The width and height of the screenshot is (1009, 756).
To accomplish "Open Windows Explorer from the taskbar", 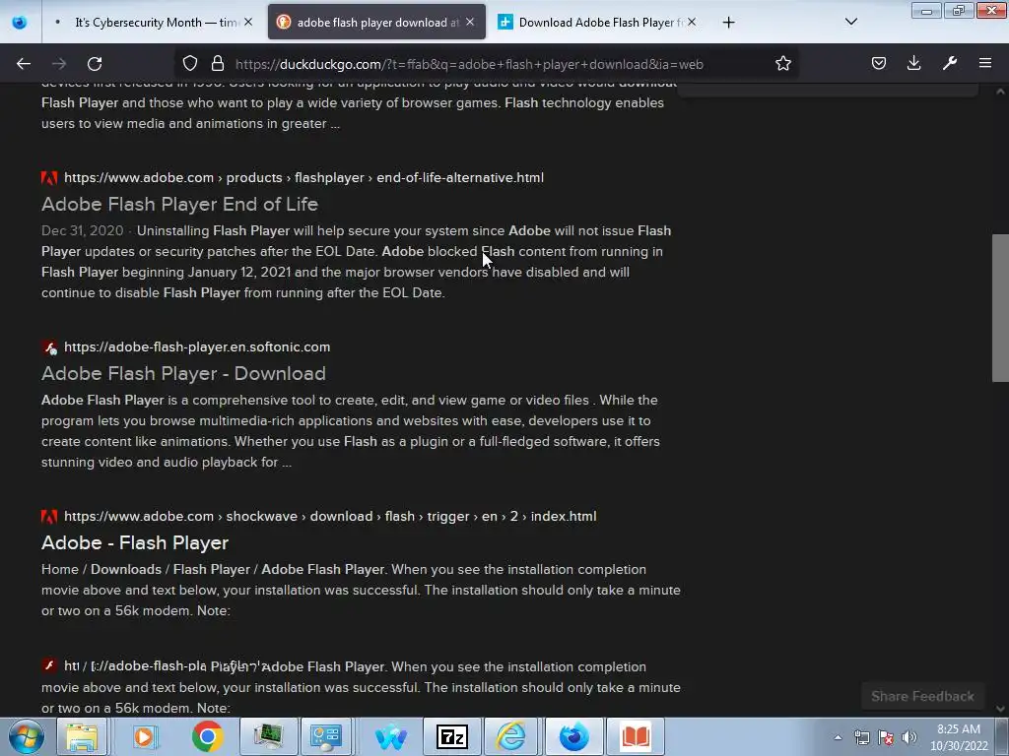I will (x=82, y=736).
